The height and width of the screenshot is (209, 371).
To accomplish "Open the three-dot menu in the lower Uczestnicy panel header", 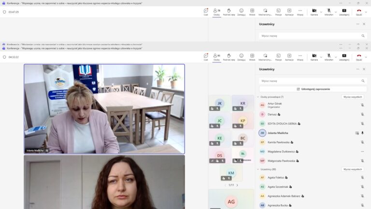I will [x=358, y=69].
